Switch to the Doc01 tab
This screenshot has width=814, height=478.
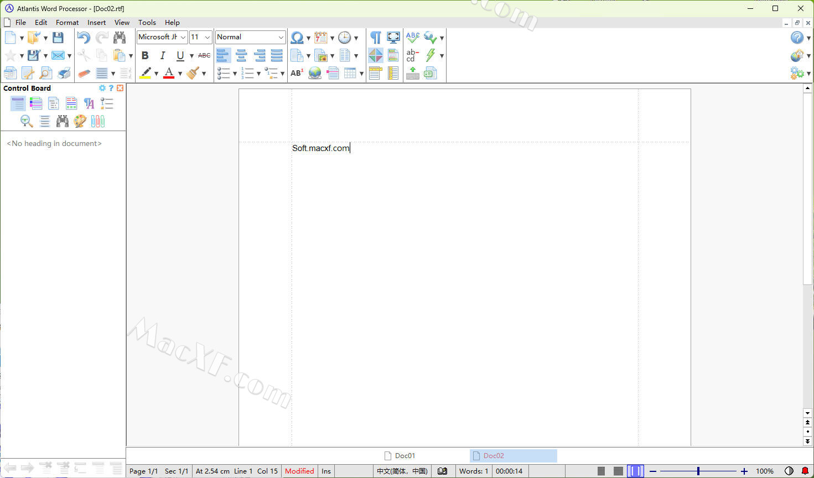(400, 456)
